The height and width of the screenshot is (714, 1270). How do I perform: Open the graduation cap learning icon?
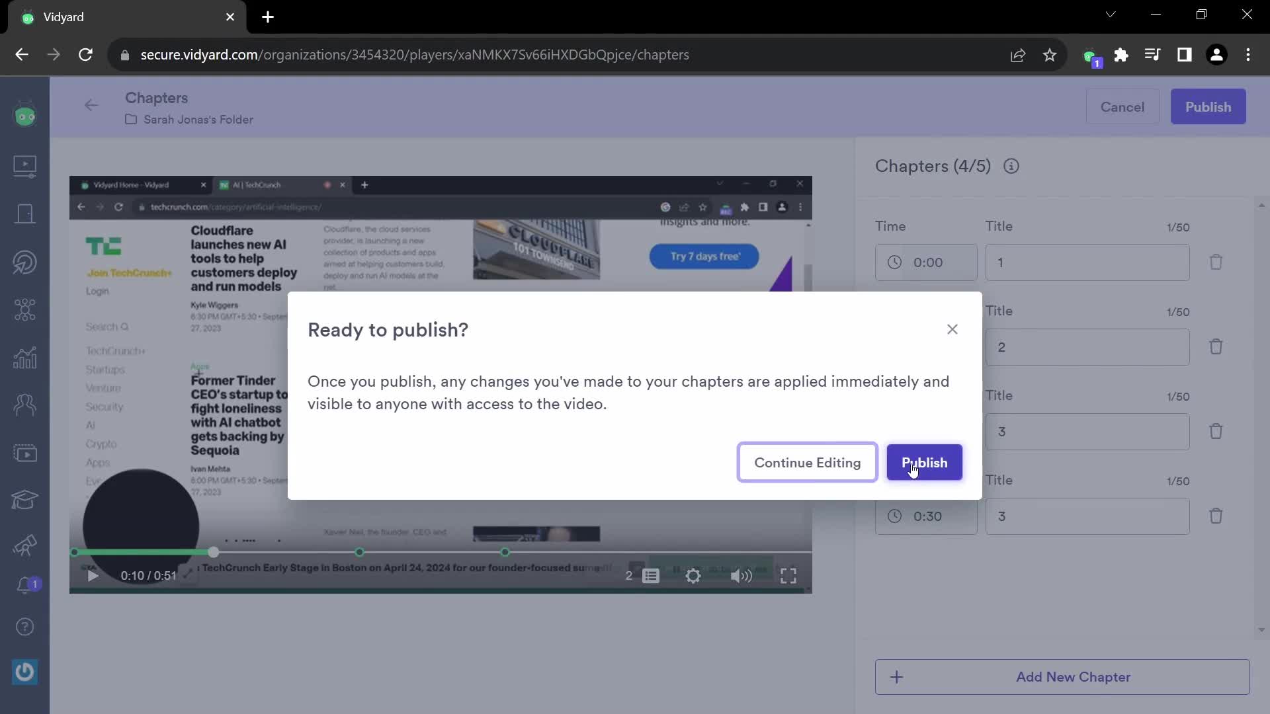[x=25, y=500]
